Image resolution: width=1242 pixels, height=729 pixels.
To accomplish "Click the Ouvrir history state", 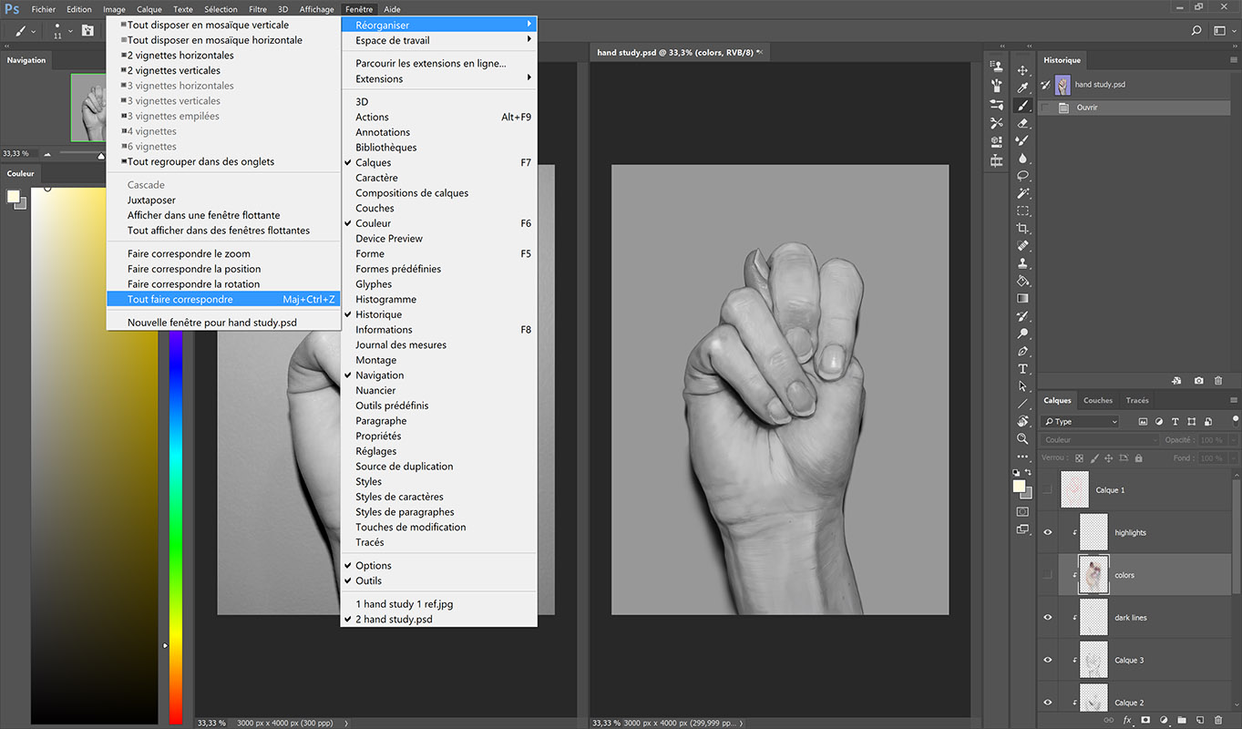I will pyautogui.click(x=1086, y=108).
